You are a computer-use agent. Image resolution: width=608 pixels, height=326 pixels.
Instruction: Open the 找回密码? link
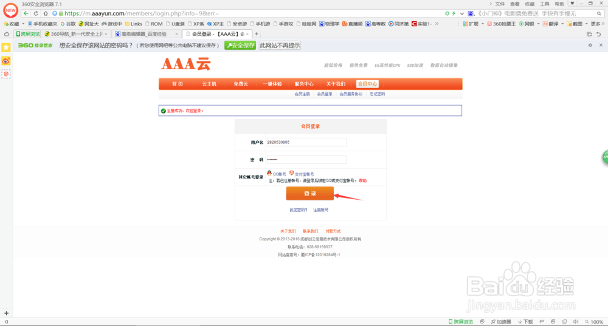298,210
